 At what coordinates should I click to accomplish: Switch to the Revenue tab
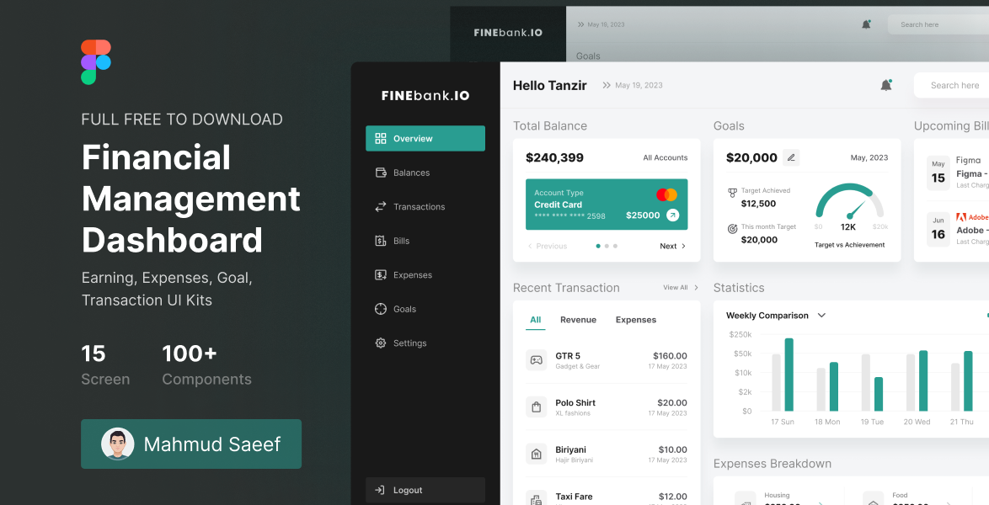coord(578,320)
